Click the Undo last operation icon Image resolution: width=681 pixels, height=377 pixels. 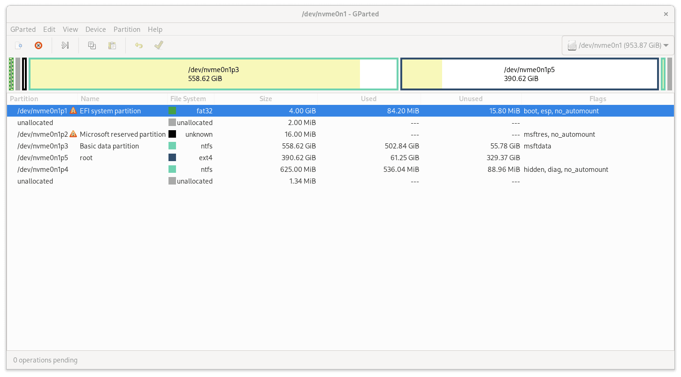[x=138, y=45]
